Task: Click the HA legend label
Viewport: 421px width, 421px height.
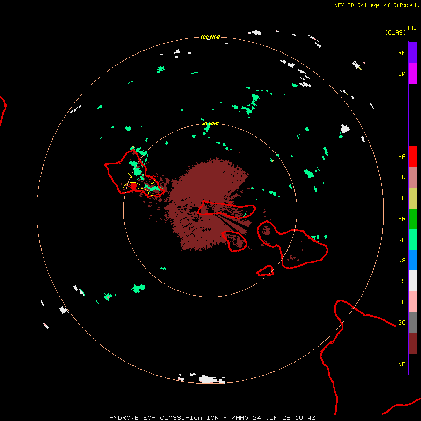Action: [401, 157]
